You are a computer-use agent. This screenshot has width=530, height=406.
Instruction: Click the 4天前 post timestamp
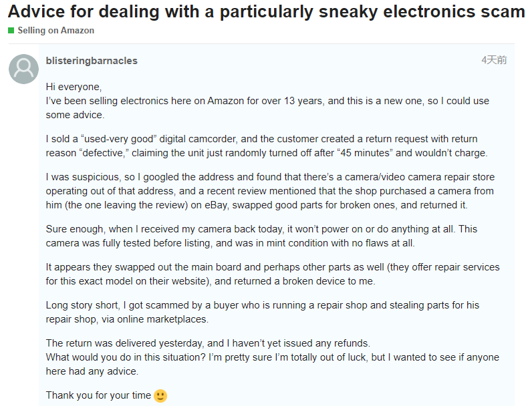(x=494, y=60)
